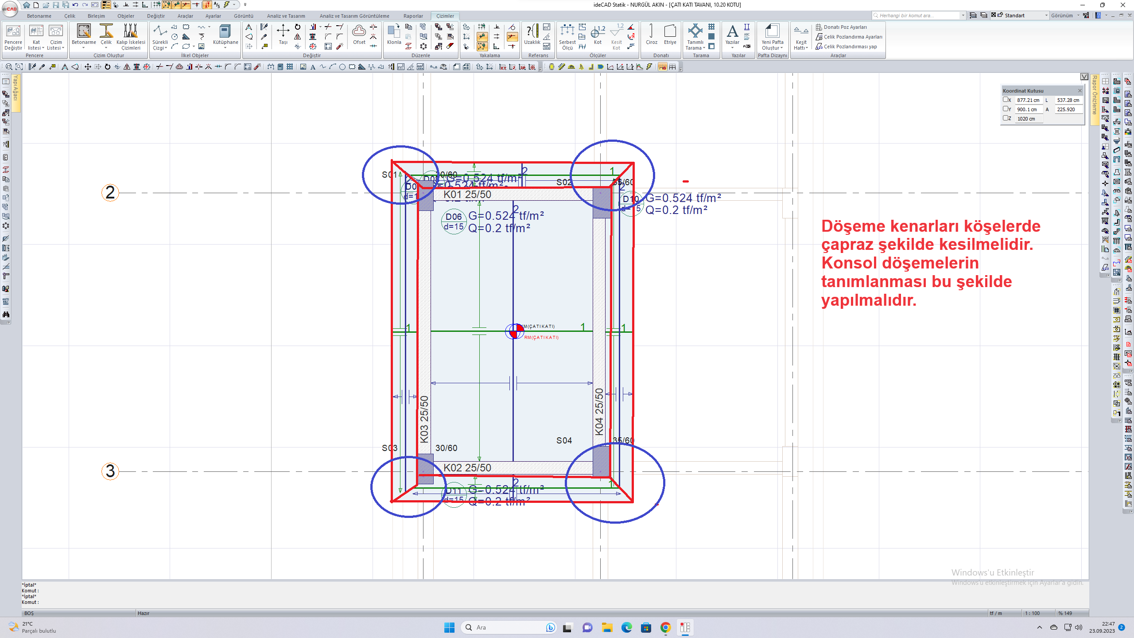Open File Explorer from the taskbar
The height and width of the screenshot is (638, 1134).
pyautogui.click(x=607, y=627)
